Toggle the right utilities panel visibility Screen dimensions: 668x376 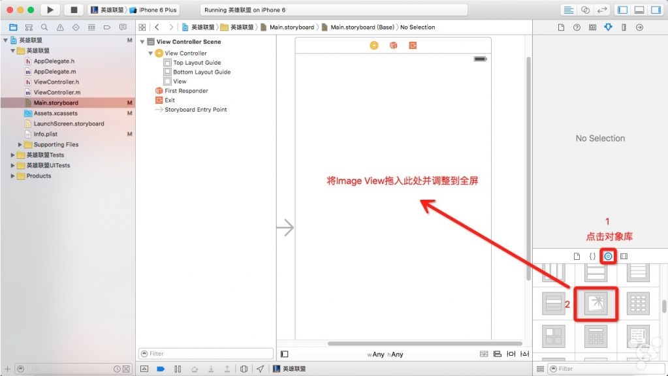(x=655, y=10)
